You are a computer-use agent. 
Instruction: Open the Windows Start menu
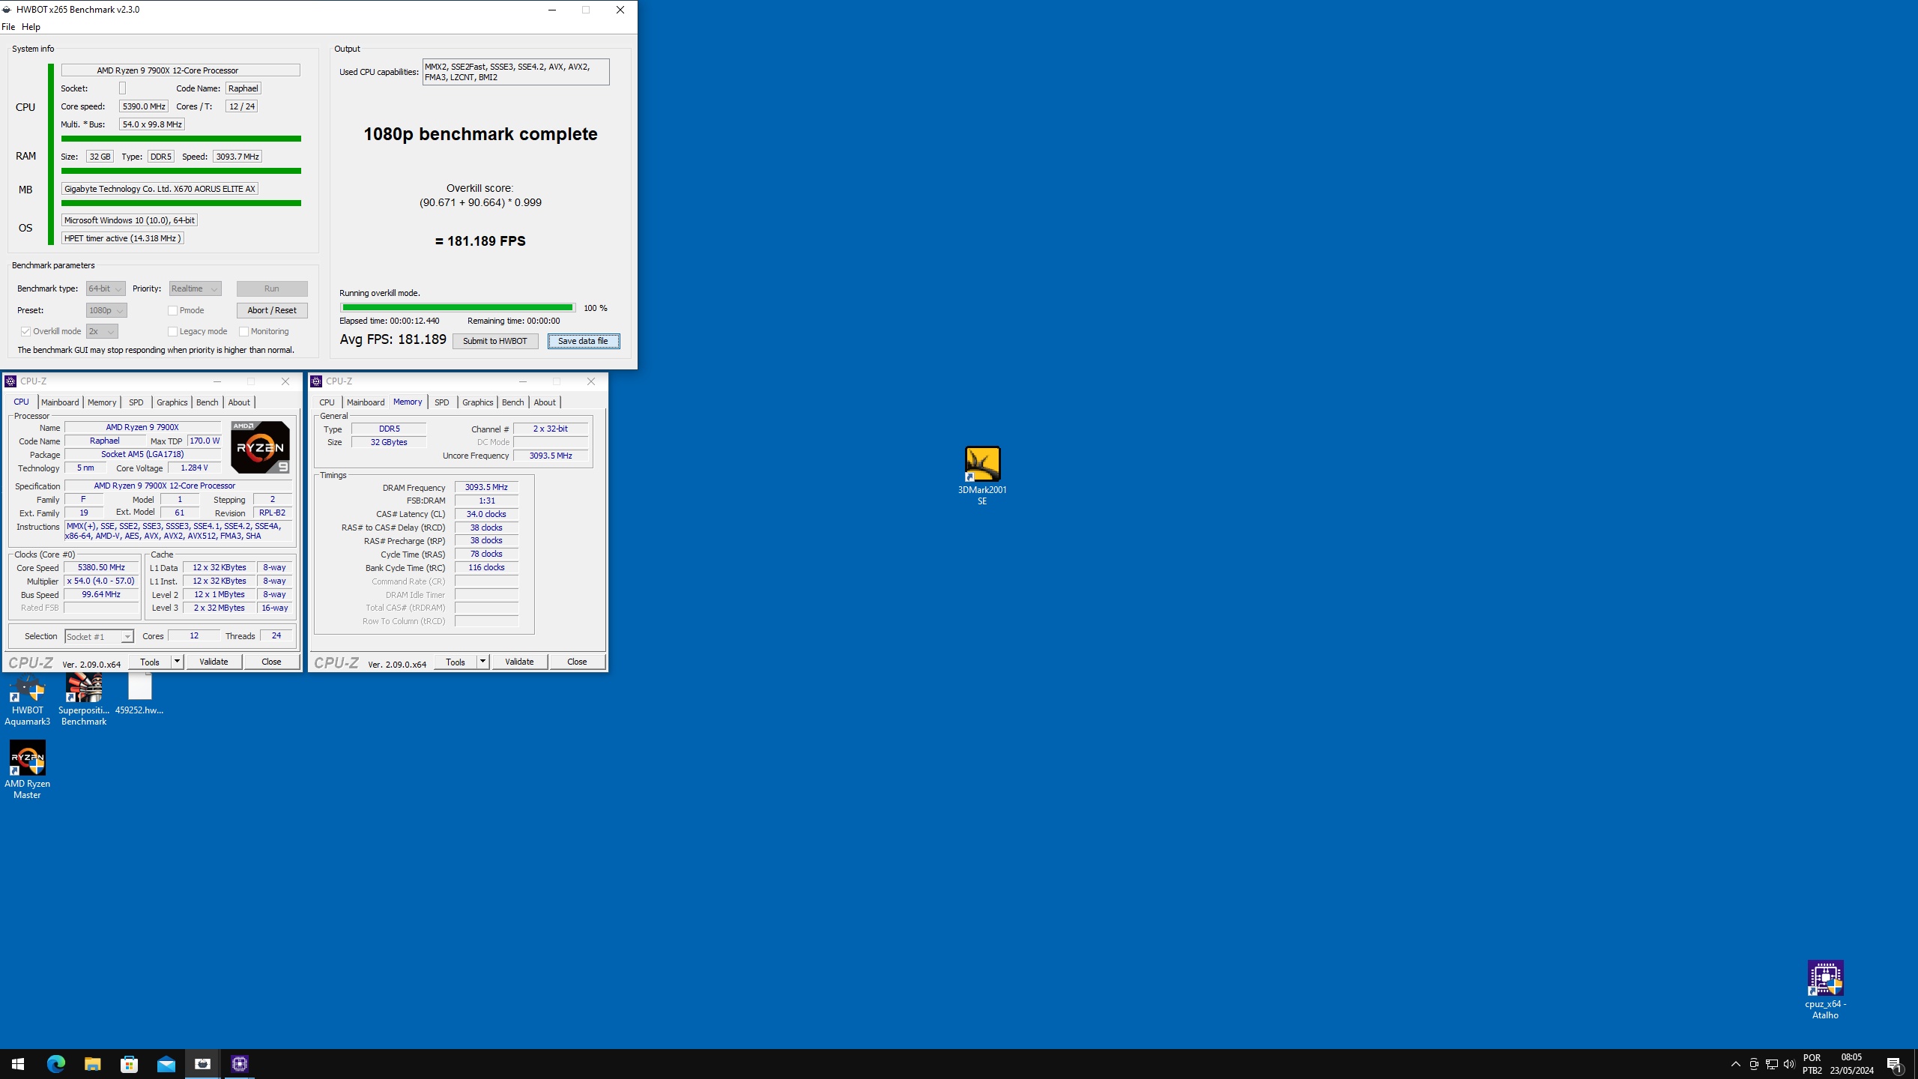coord(18,1063)
